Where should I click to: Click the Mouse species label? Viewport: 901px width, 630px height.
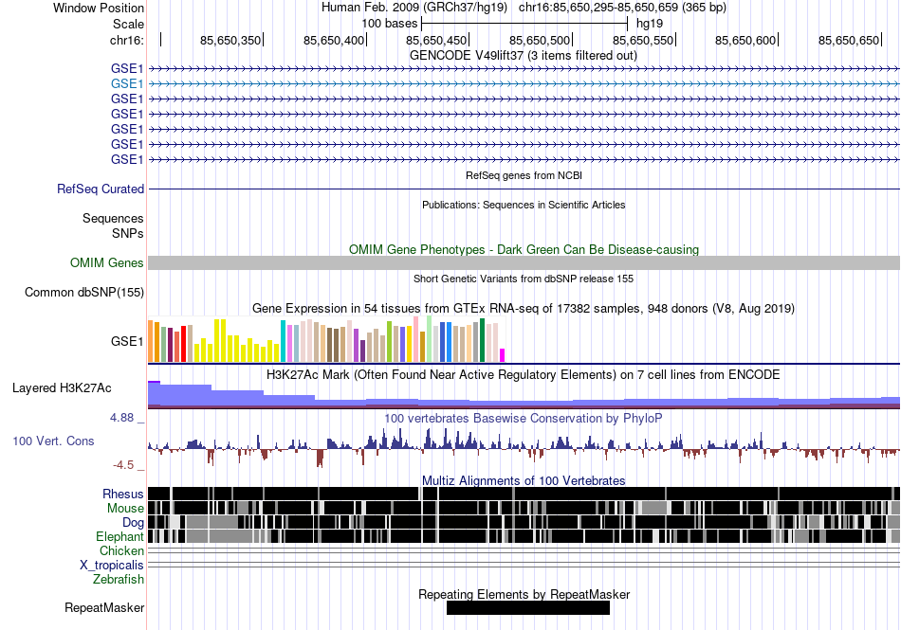pos(125,509)
